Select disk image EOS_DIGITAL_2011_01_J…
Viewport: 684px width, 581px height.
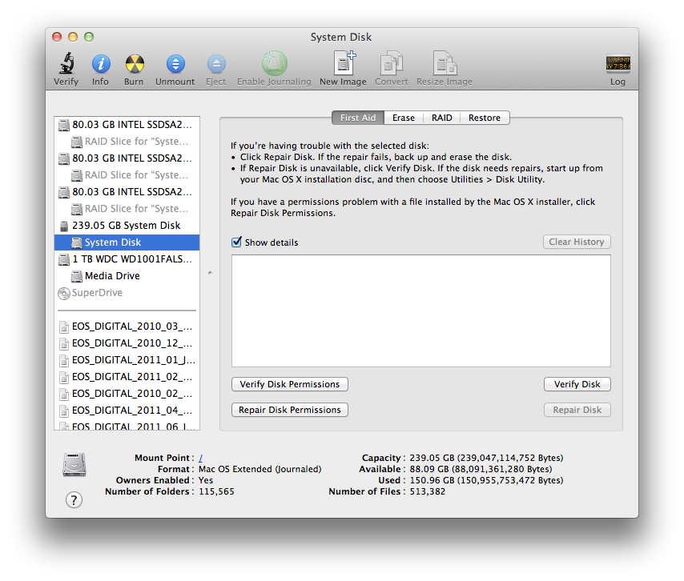pos(127,360)
